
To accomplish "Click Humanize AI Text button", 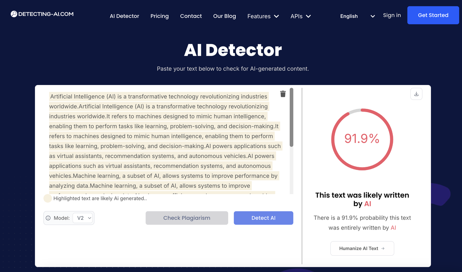I will (x=362, y=248).
